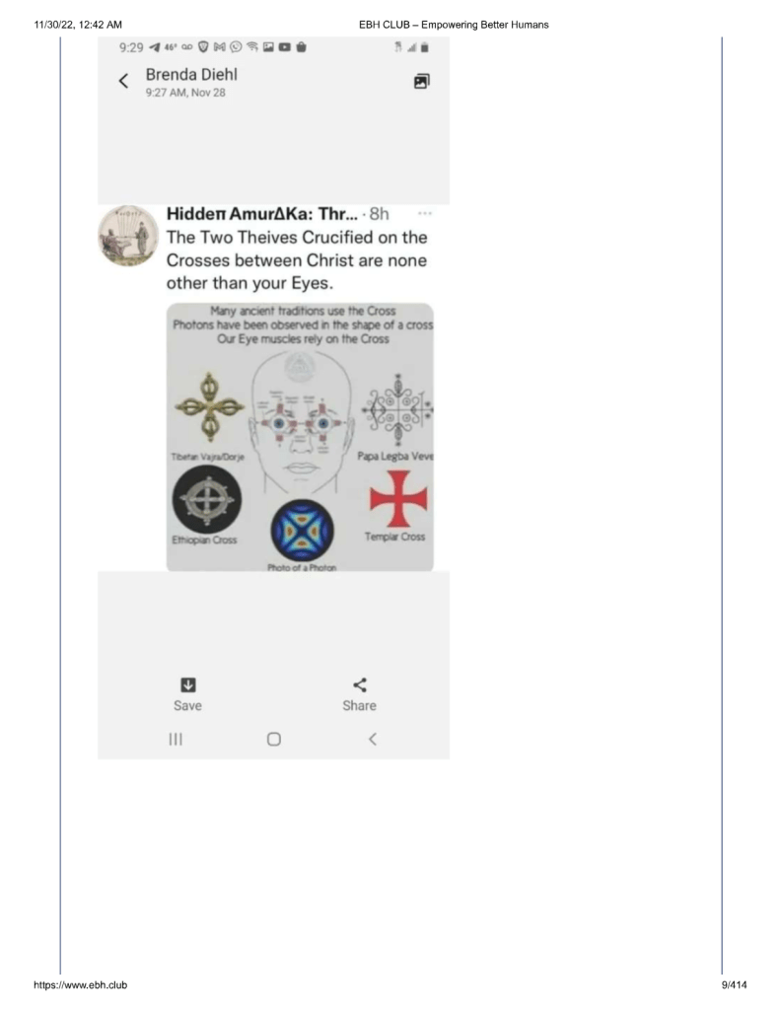Click the Papa Legba Veve symbol
Image resolution: width=780 pixels, height=1009 pixels.
(x=397, y=410)
